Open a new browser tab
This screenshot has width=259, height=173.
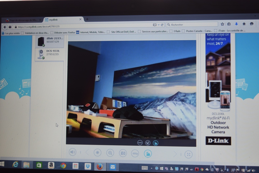tap(87, 19)
